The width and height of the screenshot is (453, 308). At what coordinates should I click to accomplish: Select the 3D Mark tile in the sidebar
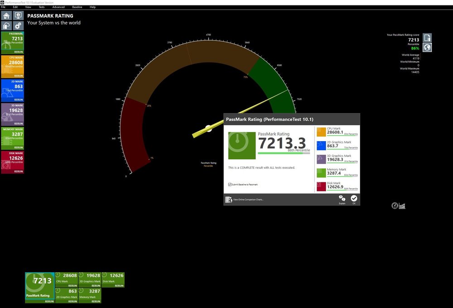click(13, 112)
